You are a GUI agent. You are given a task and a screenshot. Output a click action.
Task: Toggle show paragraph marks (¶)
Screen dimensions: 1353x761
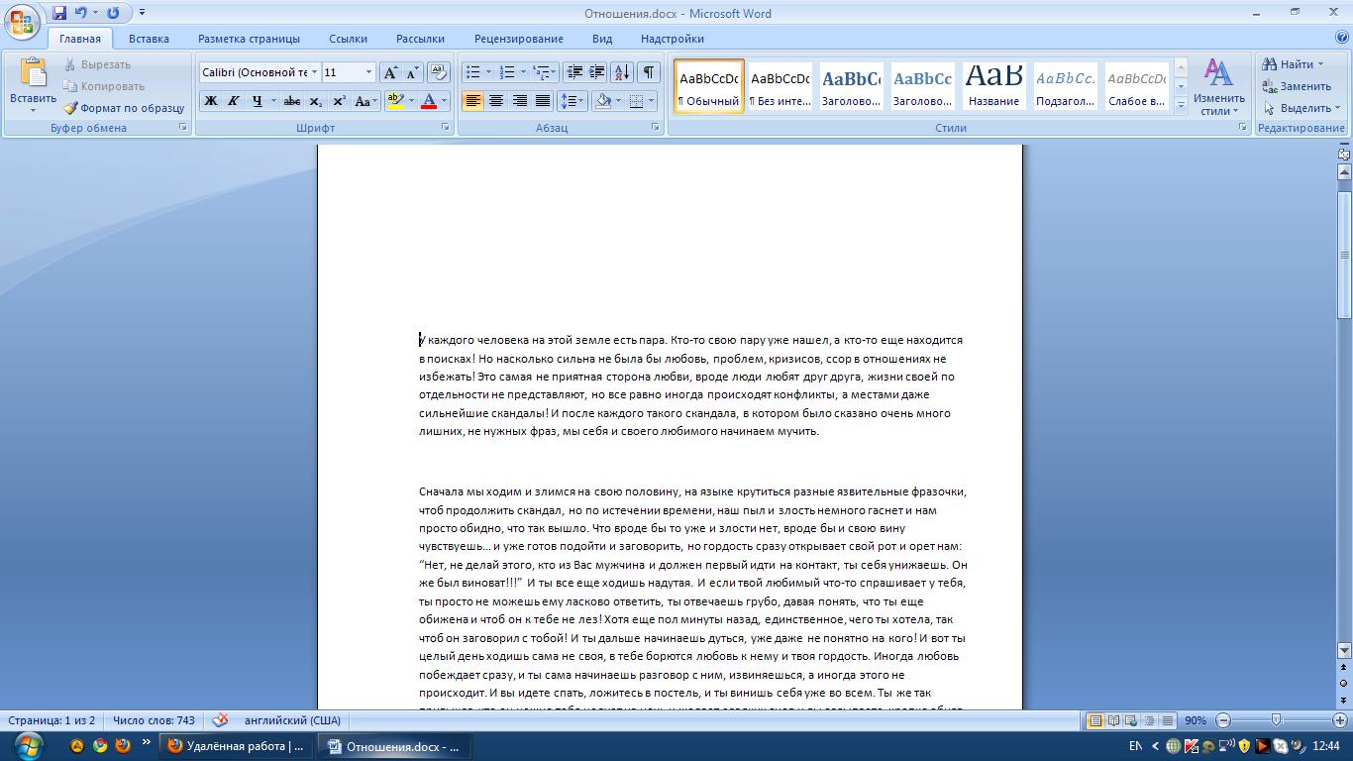click(648, 72)
